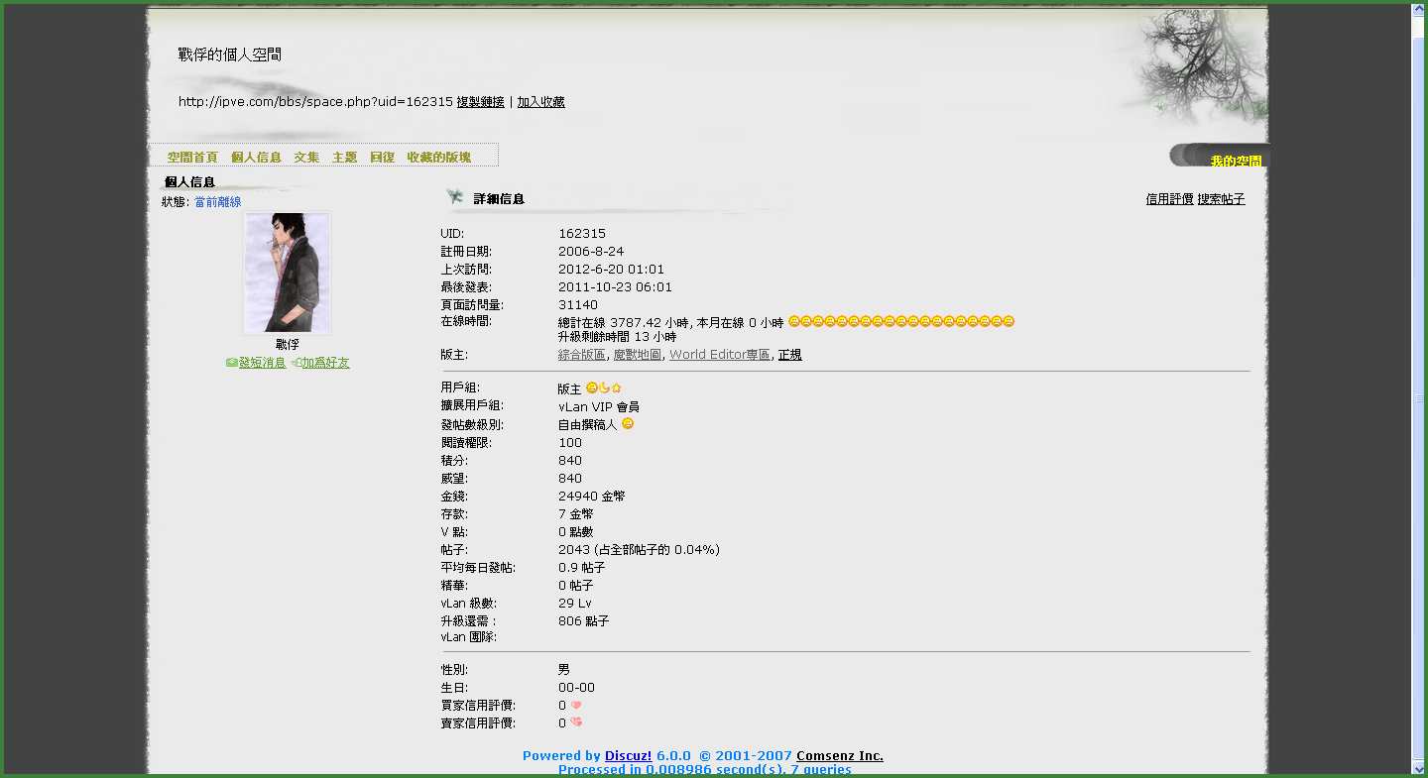Click the 29 Lv level value
This screenshot has width=1428, height=778.
click(575, 604)
